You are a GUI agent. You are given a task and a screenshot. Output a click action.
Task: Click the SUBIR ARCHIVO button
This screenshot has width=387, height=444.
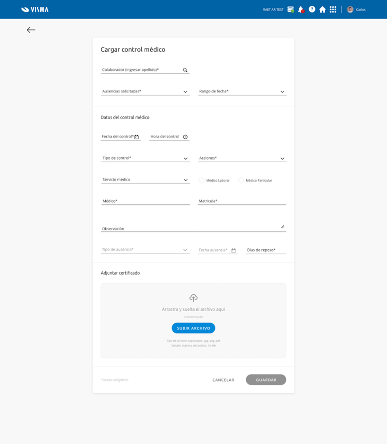click(x=193, y=328)
